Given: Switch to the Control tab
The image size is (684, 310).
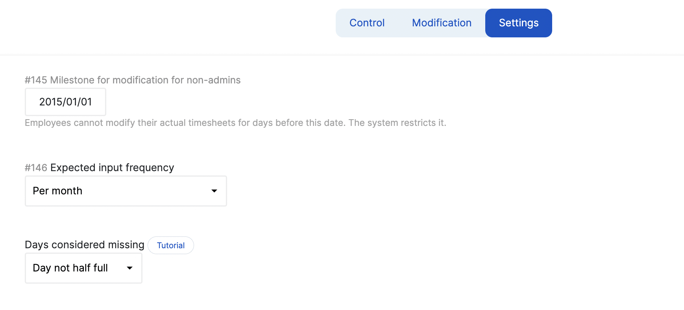Looking at the screenshot, I should click(367, 23).
